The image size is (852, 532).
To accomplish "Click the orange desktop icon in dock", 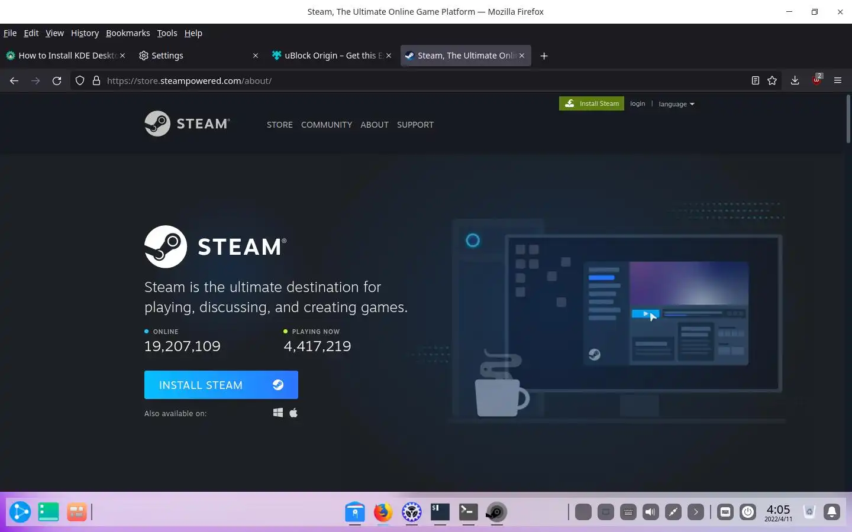I will tap(76, 512).
